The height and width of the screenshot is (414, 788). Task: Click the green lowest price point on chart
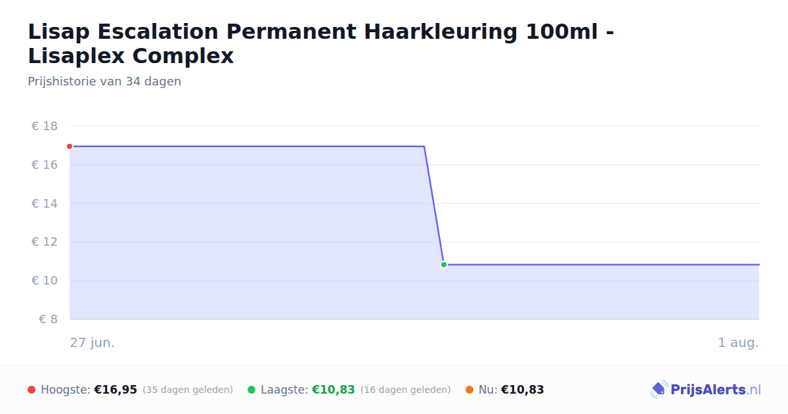pos(444,265)
